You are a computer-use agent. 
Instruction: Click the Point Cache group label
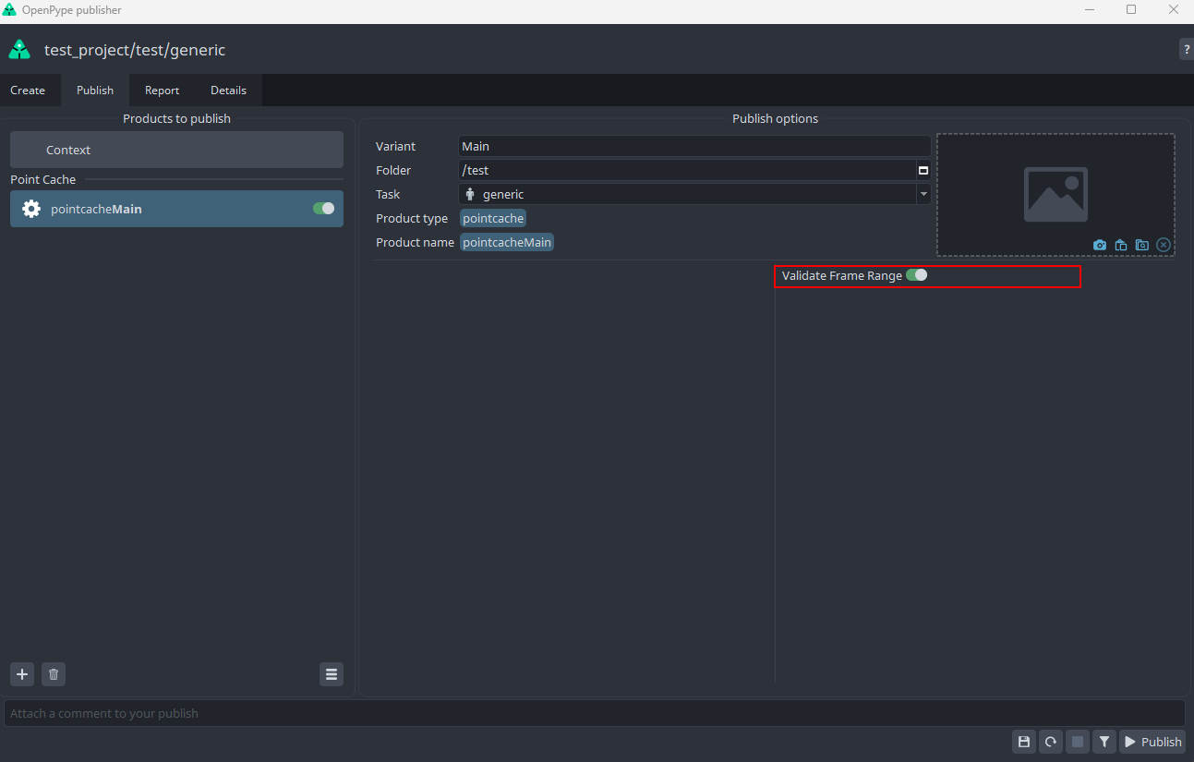(43, 179)
